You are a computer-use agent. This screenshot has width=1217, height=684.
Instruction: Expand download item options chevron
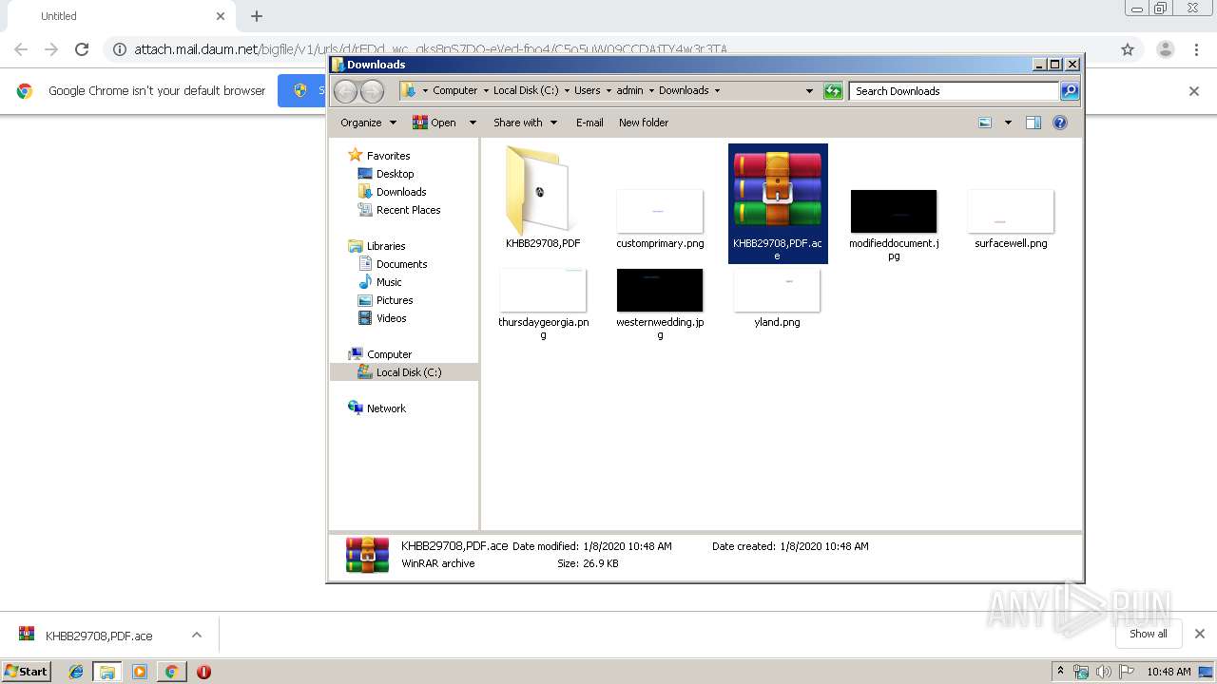click(x=197, y=635)
